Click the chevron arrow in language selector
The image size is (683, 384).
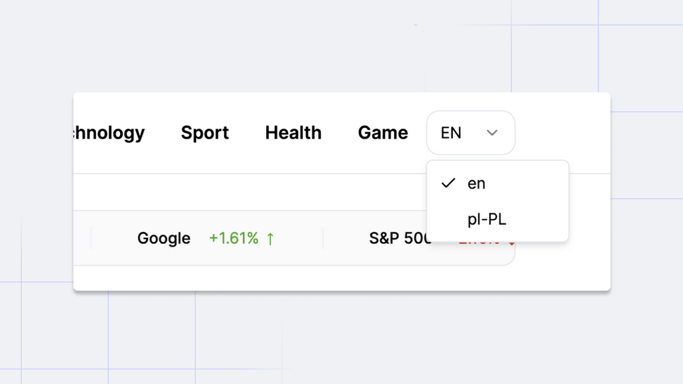[492, 133]
